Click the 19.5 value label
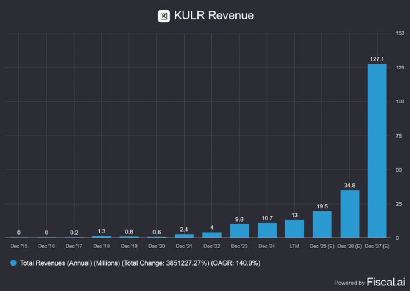Screen dimensions: 410x291 [x=322, y=206]
